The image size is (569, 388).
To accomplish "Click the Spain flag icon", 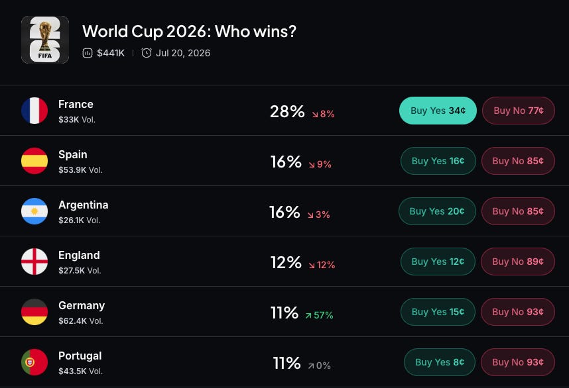I will tap(34, 161).
